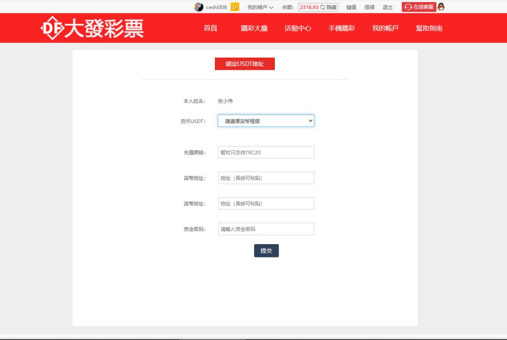Open the currency type selector 請選擇貨幣種類
This screenshot has height=340, width=507.
tap(265, 120)
